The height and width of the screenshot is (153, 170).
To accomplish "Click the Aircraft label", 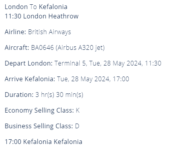I will [17, 47].
